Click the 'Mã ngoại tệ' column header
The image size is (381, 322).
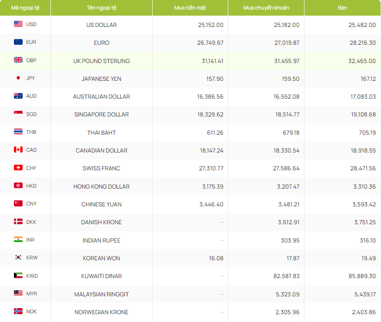click(25, 8)
